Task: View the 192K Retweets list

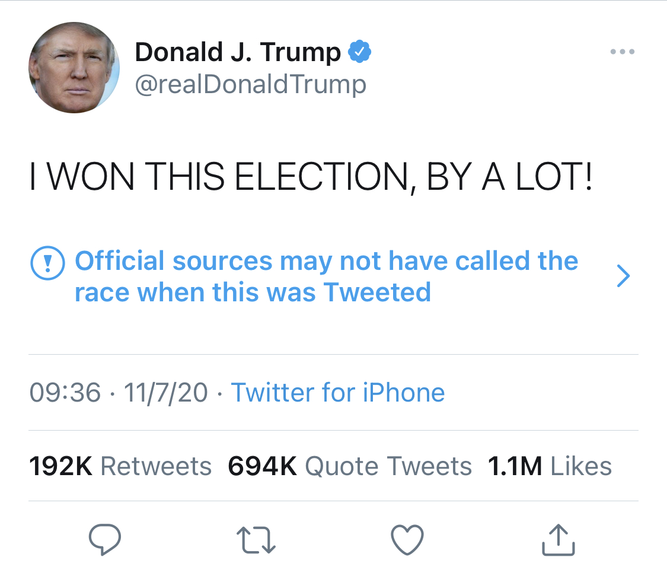Action: click(120, 466)
